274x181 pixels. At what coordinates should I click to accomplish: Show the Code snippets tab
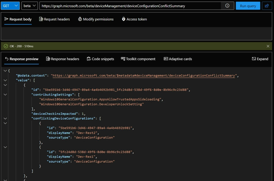[100, 59]
